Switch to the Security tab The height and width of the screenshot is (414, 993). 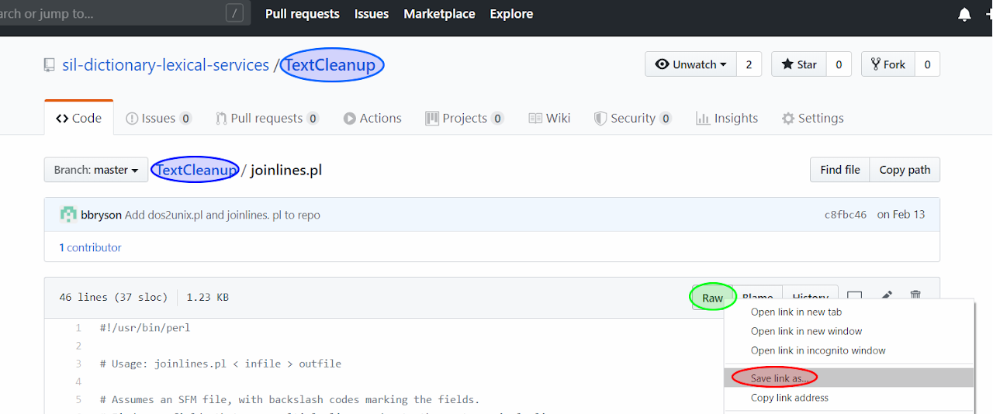(632, 118)
